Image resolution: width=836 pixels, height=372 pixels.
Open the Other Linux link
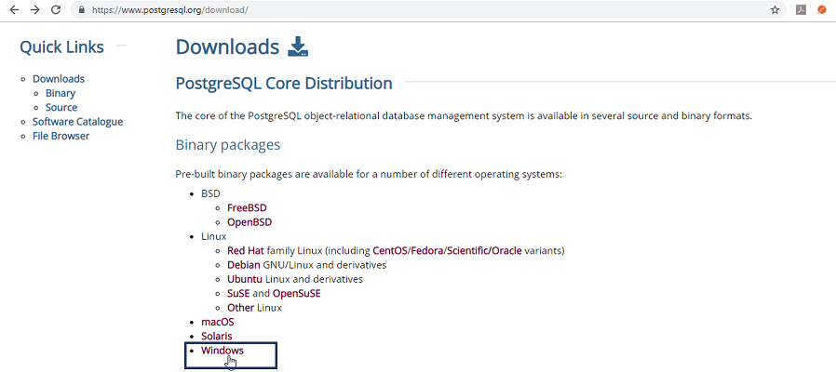[240, 308]
